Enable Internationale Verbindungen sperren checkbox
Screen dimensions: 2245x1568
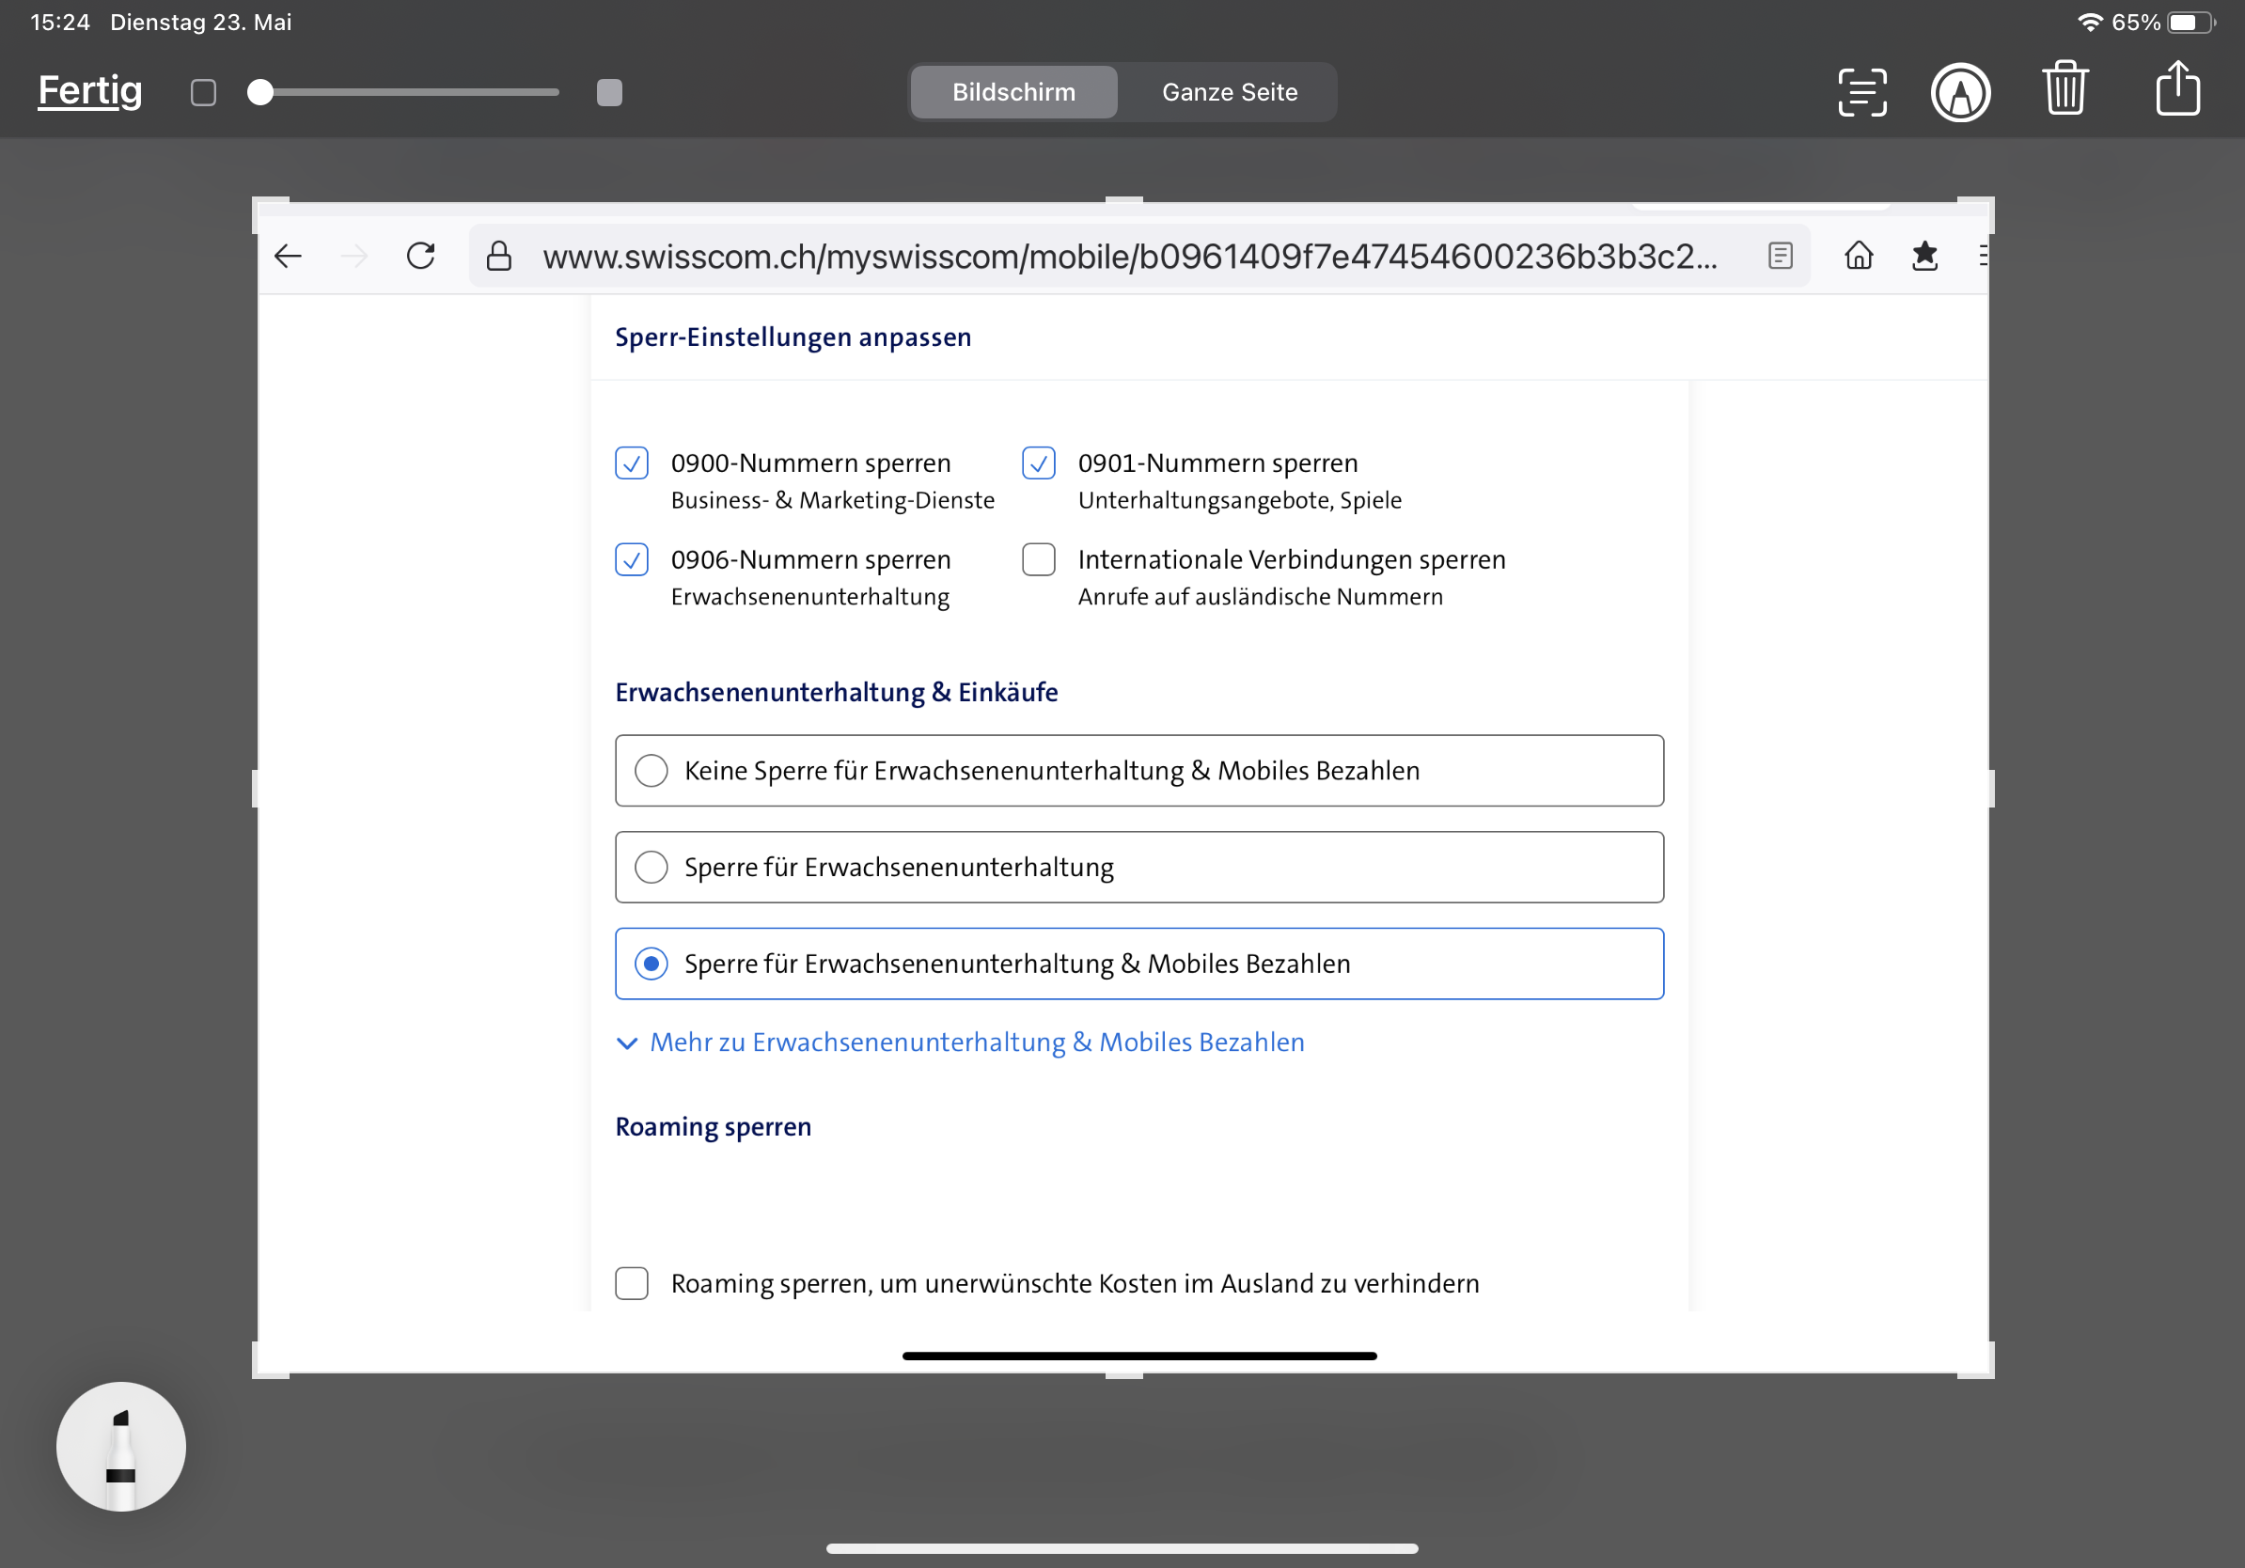coord(1039,559)
